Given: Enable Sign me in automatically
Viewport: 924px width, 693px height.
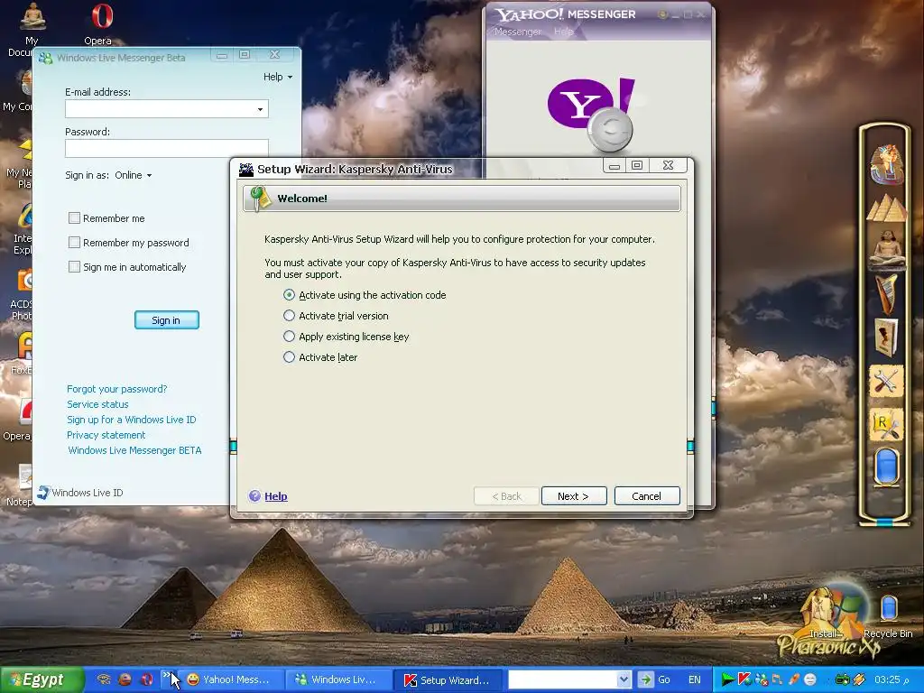Looking at the screenshot, I should point(74,267).
